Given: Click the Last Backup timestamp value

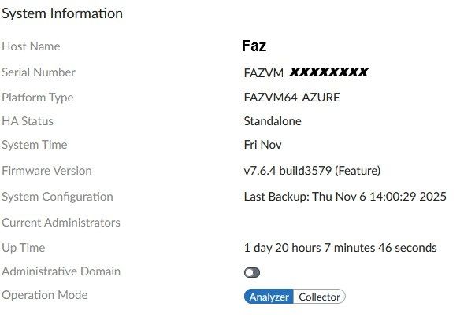Looking at the screenshot, I should 345,197.
